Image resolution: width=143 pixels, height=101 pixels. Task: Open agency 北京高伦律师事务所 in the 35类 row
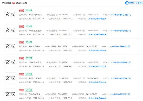tap(97, 82)
